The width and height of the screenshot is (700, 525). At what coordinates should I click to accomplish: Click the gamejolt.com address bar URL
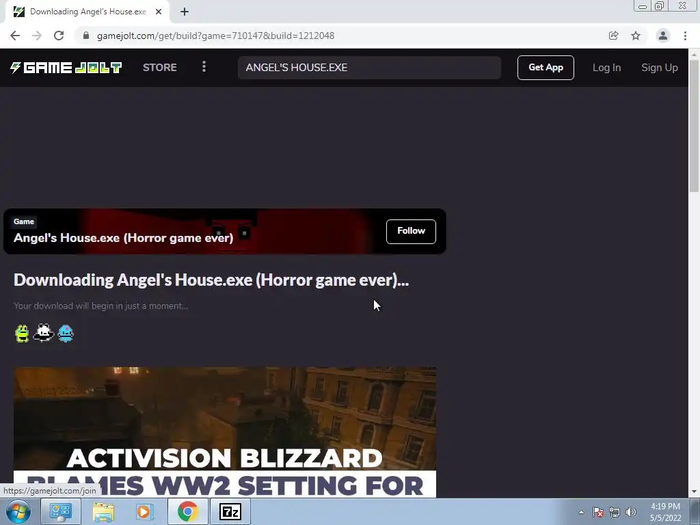(x=215, y=36)
